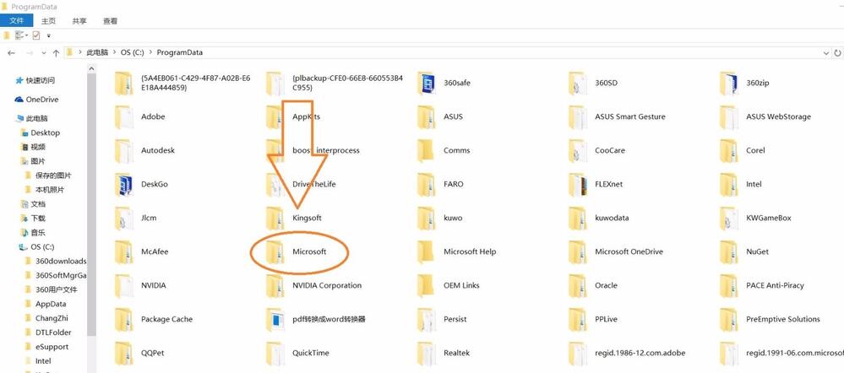Select the NVIDIA Corporation folder
Viewport: 844px width, 373px height.
pos(314,285)
